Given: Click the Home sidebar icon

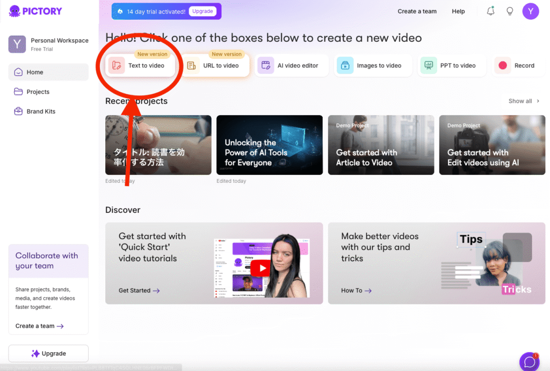Looking at the screenshot, I should pyautogui.click(x=18, y=72).
